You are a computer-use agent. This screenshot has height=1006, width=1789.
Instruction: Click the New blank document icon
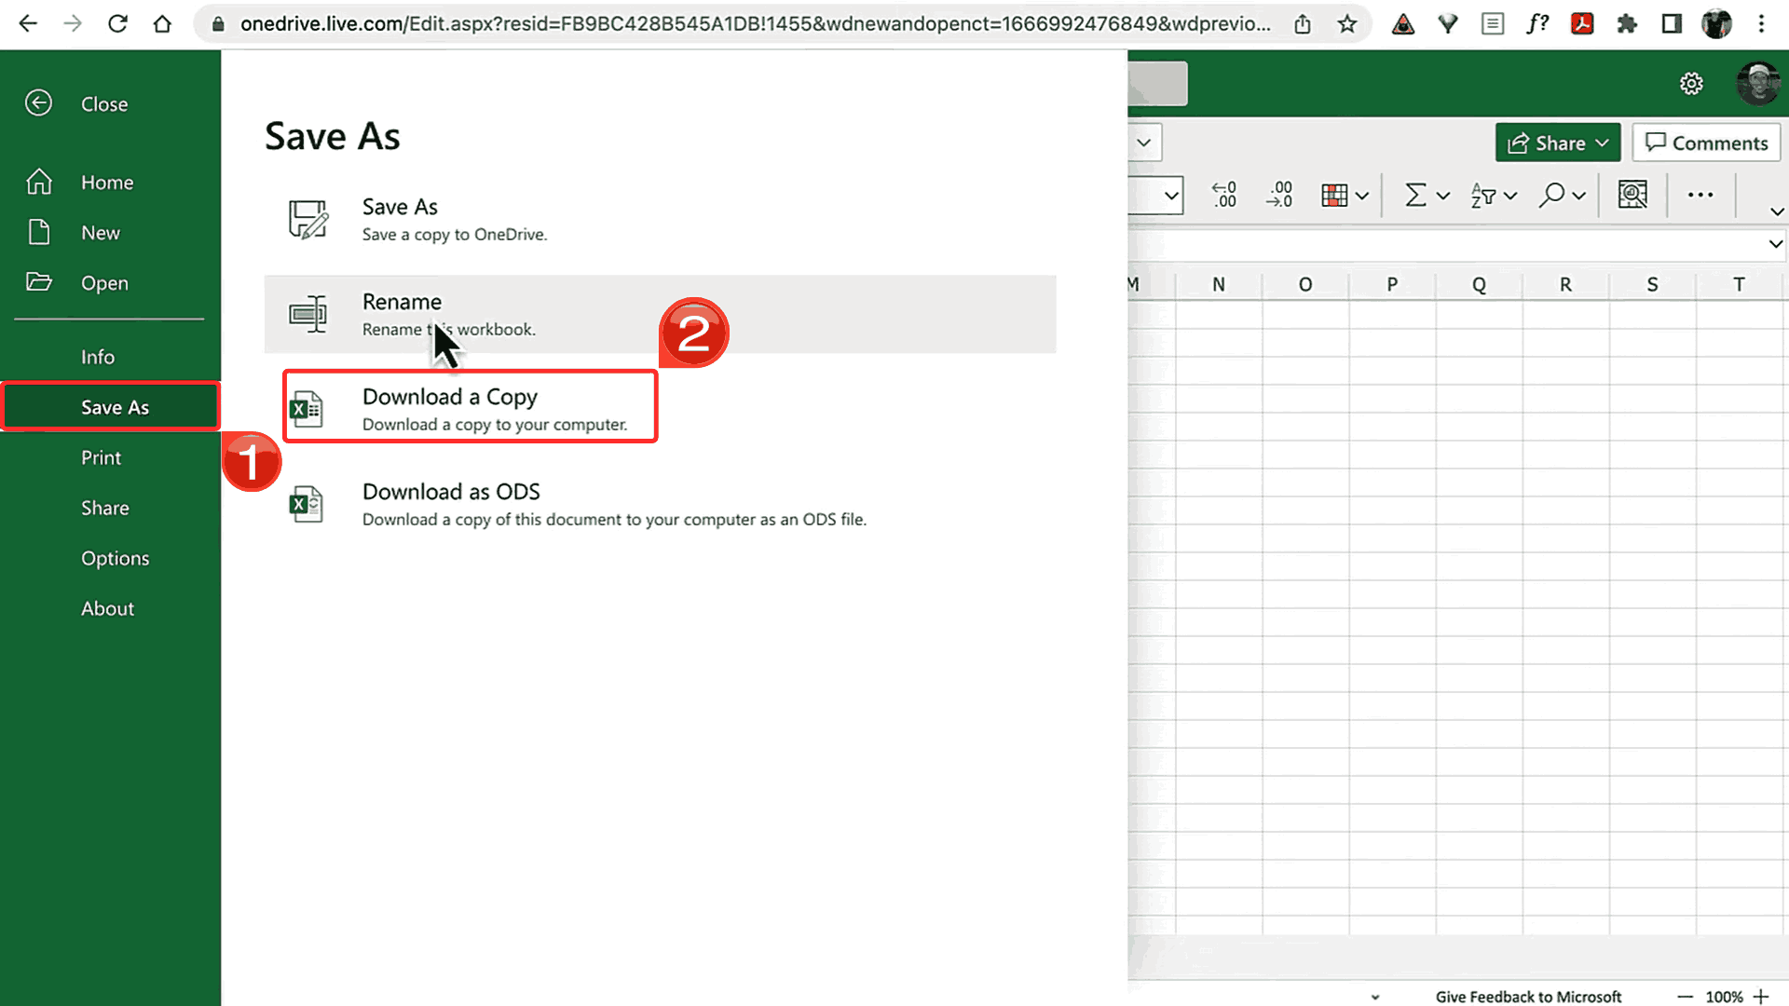click(x=39, y=232)
